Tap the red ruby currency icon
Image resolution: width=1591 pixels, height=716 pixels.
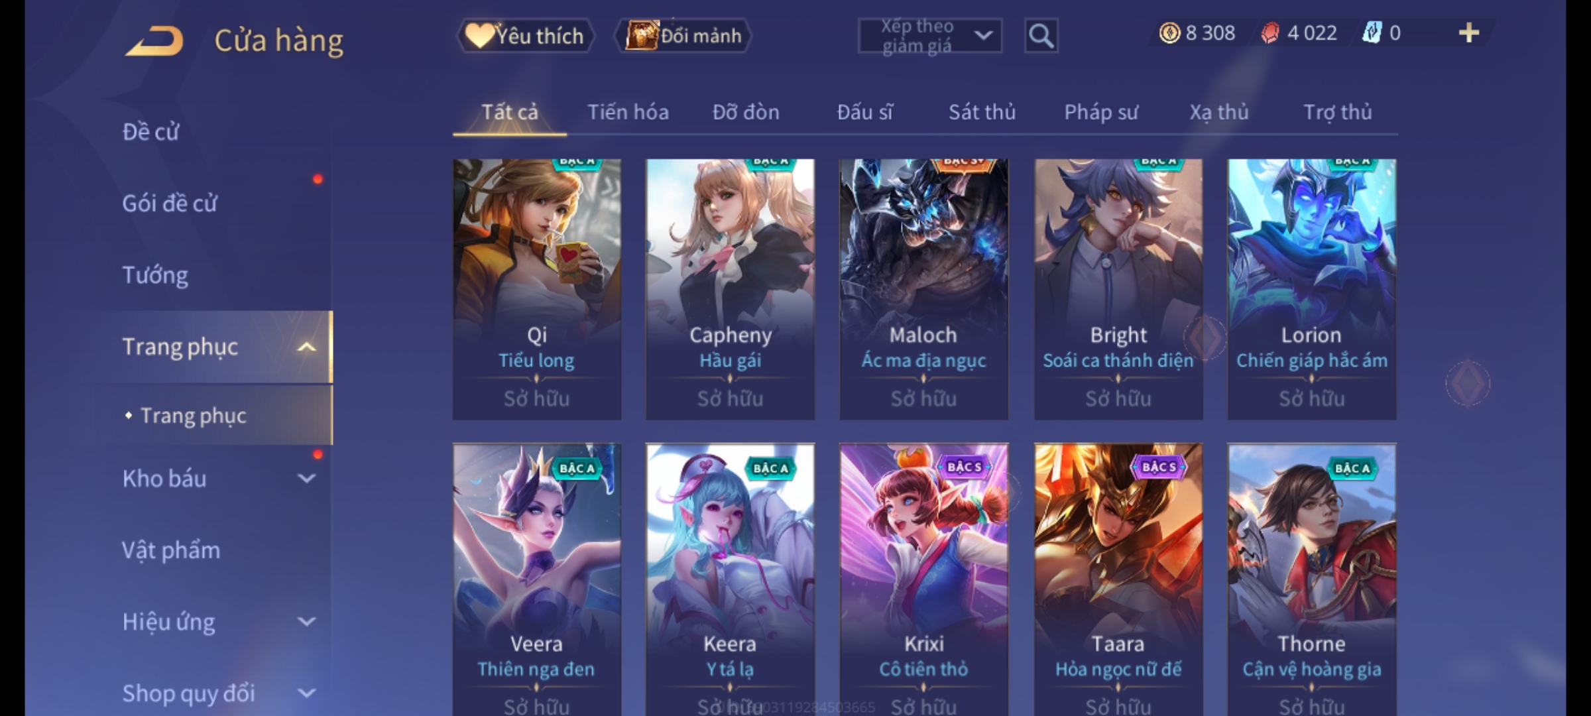click(1270, 33)
